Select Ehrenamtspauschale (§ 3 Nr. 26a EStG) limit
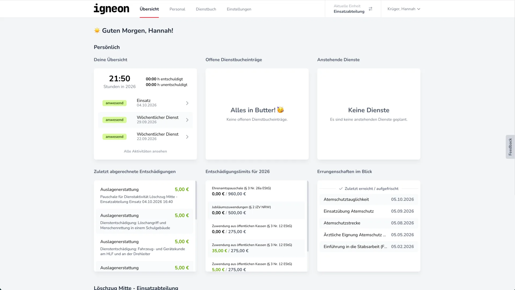Viewport: 515px width, 290px height. tap(256, 191)
